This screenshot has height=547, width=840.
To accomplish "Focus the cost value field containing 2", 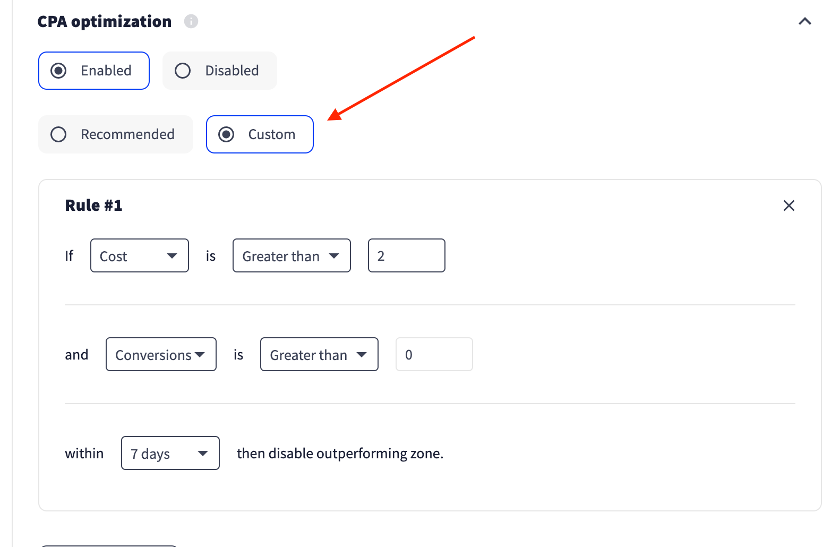I will (x=407, y=255).
